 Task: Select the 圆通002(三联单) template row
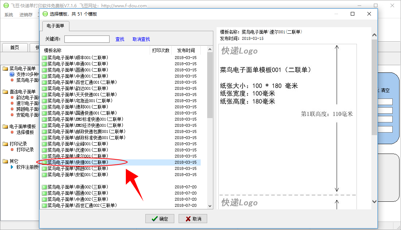point(121,193)
